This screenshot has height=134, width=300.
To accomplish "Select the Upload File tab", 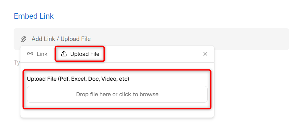I will [x=80, y=54].
